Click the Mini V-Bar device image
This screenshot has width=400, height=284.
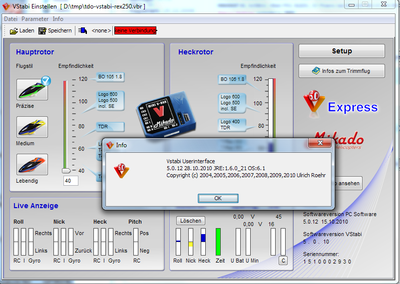click(x=166, y=115)
